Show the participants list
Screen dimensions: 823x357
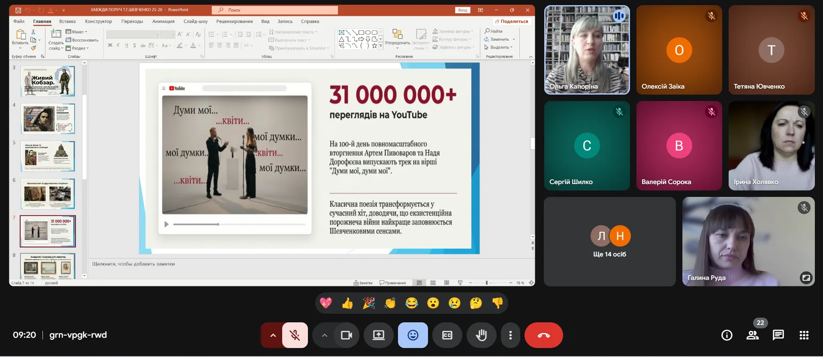click(x=752, y=335)
